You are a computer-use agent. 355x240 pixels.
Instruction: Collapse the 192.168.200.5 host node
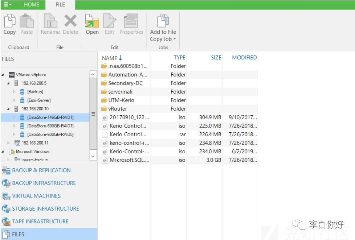8,83
